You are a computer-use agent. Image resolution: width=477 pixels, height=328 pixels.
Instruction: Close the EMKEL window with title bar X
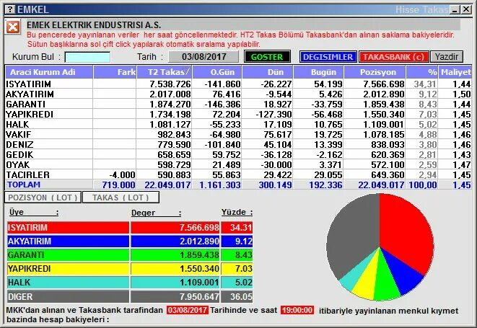click(465, 9)
